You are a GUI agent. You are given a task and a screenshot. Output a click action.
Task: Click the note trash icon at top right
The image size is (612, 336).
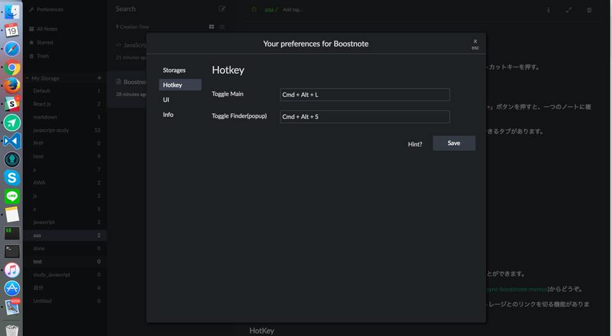(x=589, y=10)
